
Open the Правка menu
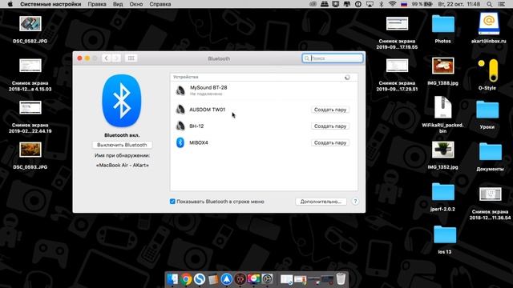pyautogui.click(x=97, y=4)
